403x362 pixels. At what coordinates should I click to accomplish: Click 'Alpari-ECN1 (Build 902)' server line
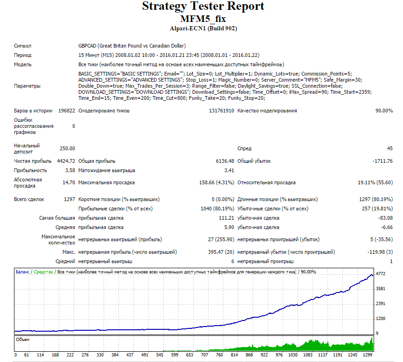tap(203, 28)
